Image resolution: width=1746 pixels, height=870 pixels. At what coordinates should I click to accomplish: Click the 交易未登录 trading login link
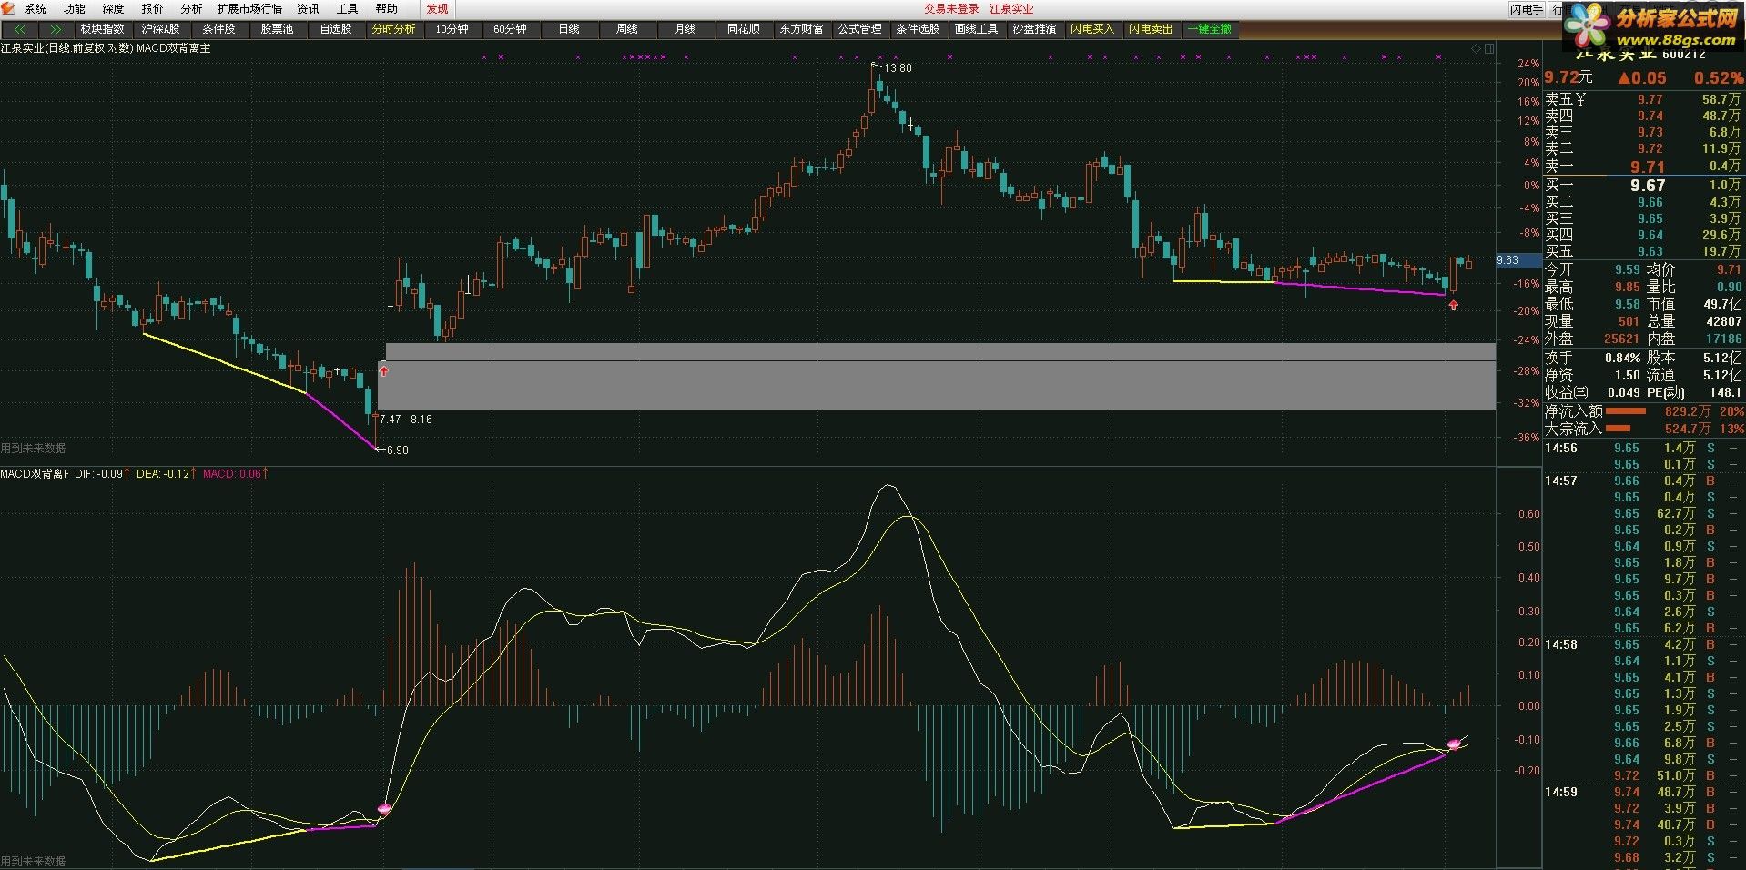coord(951,9)
